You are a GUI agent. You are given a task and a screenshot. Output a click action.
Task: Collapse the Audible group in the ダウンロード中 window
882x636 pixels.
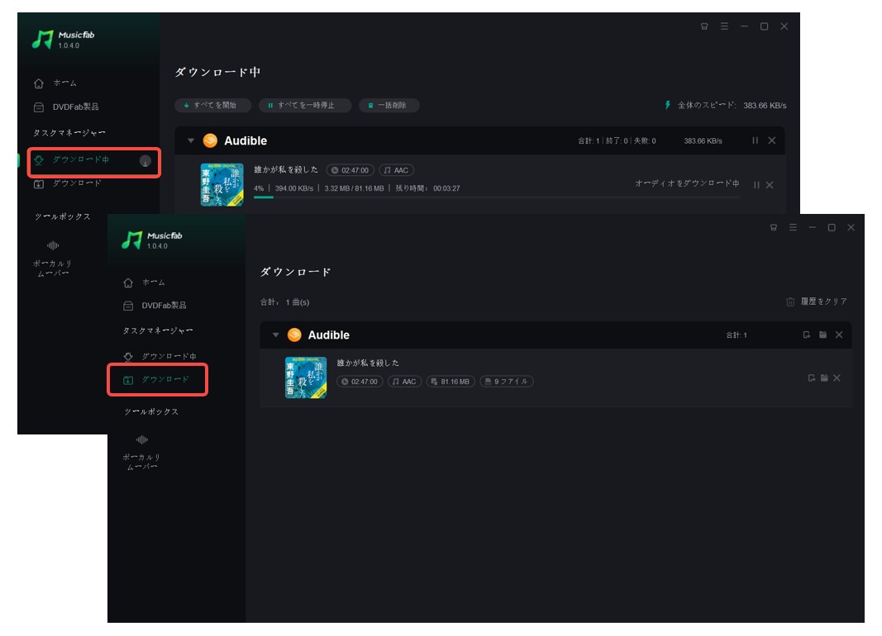(191, 141)
